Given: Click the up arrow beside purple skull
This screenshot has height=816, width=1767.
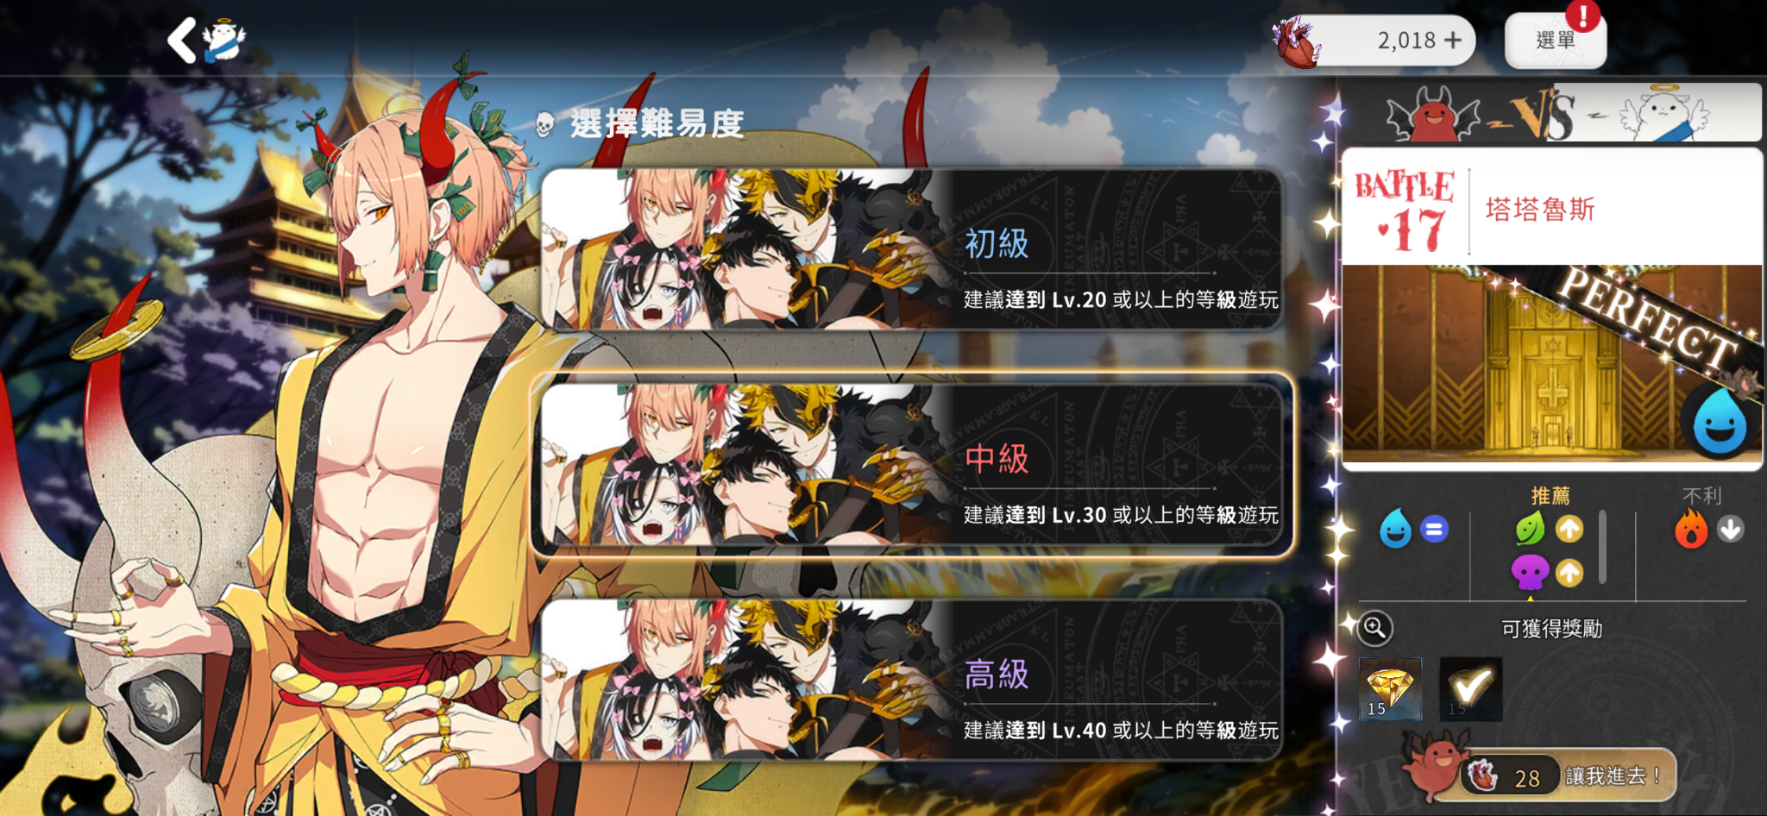Looking at the screenshot, I should pos(1569,572).
